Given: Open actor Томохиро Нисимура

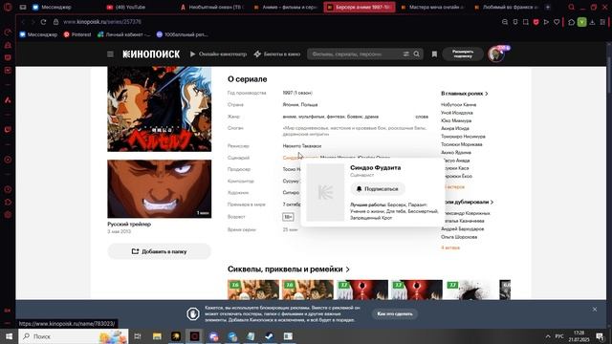Looking at the screenshot, I should [463, 137].
